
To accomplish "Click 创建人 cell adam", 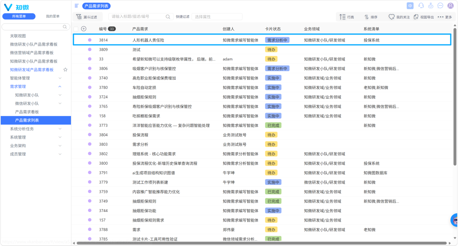I will click(x=228, y=59).
